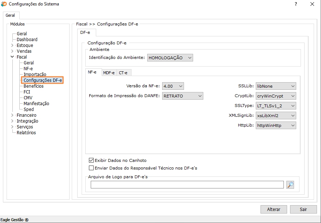Open the SSLLib dropdown
The image size is (321, 223).
(276, 86)
